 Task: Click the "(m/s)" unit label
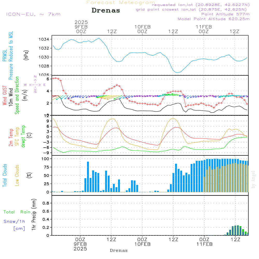click(x=25, y=95)
